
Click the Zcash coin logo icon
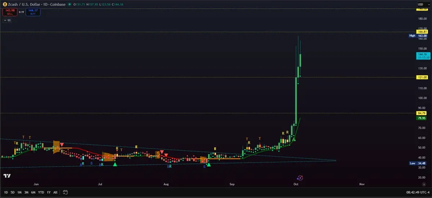(4, 4)
